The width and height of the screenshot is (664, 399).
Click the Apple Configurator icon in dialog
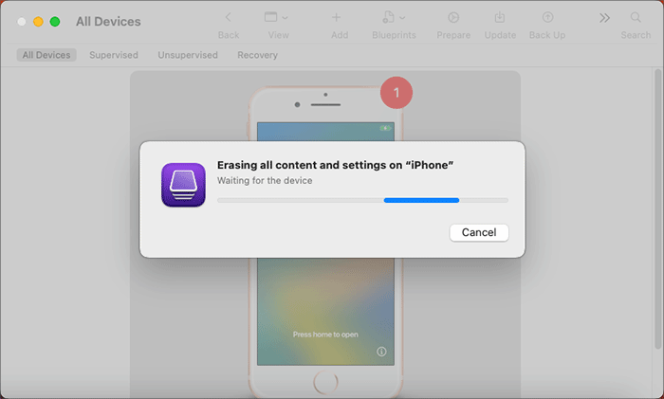tap(183, 185)
